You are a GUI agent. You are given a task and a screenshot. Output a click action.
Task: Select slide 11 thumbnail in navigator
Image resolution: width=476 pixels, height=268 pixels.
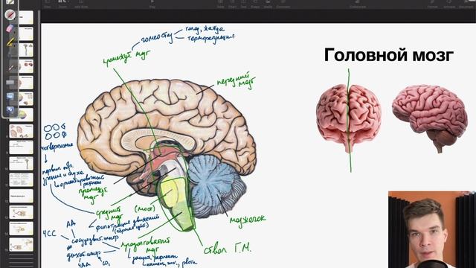click(22, 180)
